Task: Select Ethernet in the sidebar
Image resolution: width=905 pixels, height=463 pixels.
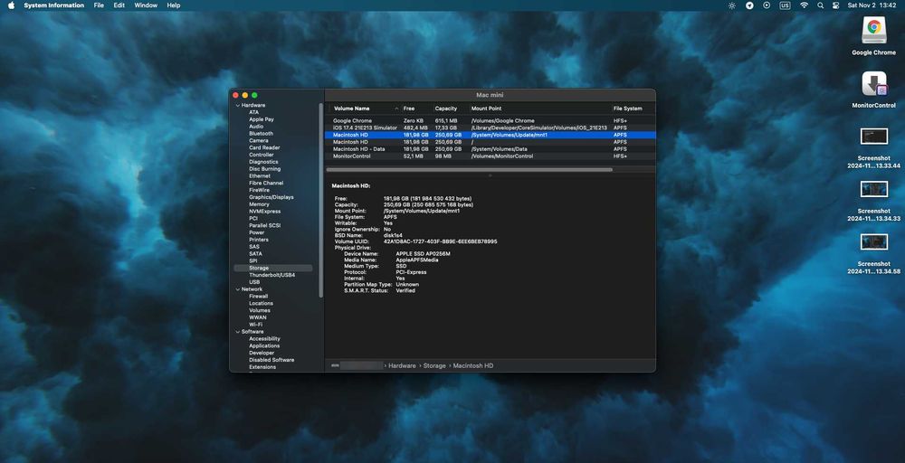Action: (x=260, y=175)
